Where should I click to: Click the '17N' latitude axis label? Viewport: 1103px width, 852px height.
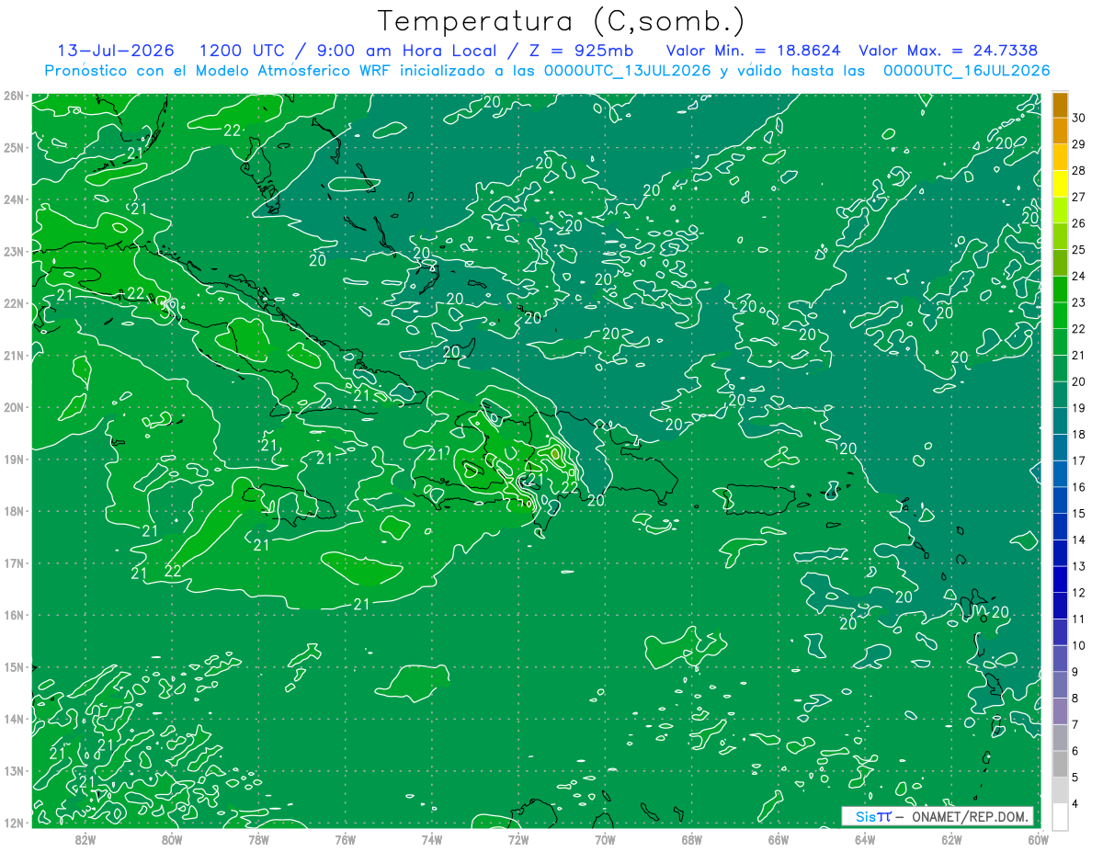coord(13,562)
